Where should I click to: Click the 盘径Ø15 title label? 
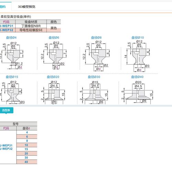point(12,77)
